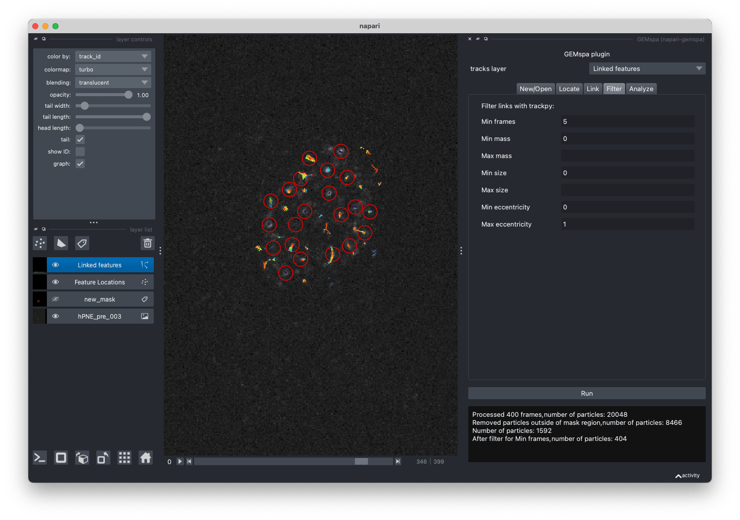This screenshot has width=740, height=520.
Task: Adjust the tail width slider
Action: click(113, 106)
